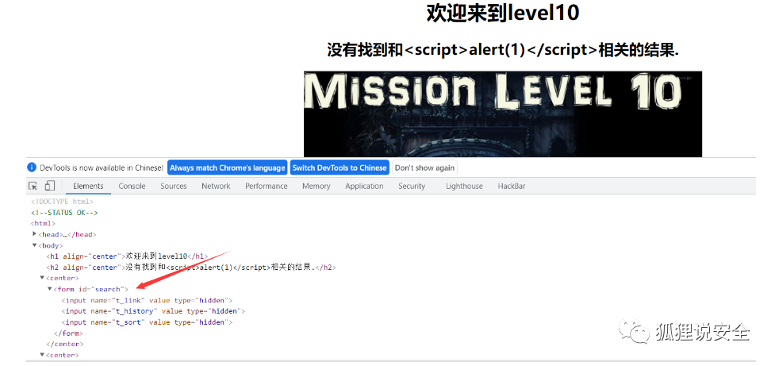Select the input name="t_link" row
The height and width of the screenshot is (366, 775).
click(147, 300)
